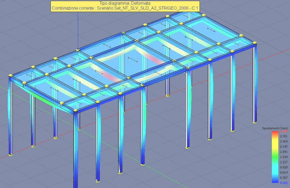
Task: Select the 0.307 legend value
Action: coord(284,178)
